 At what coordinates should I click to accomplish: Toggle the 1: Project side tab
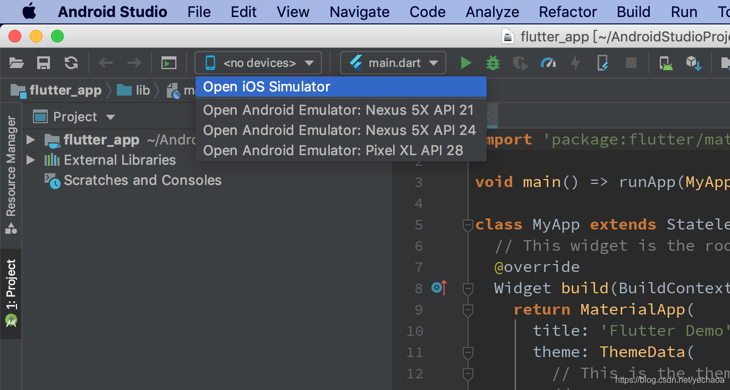(11, 293)
